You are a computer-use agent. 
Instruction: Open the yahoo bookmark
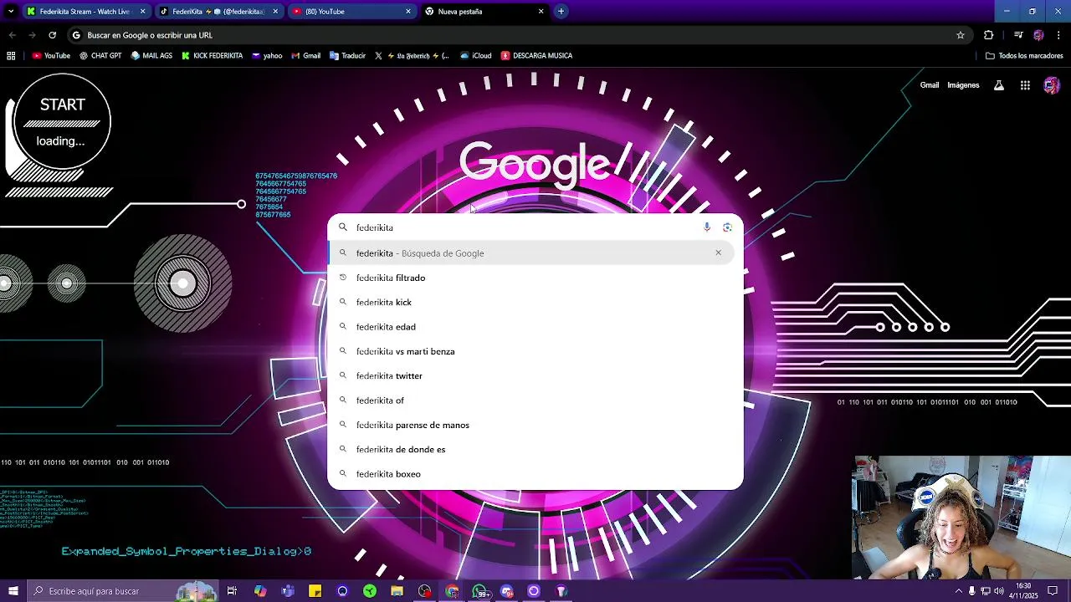click(267, 56)
